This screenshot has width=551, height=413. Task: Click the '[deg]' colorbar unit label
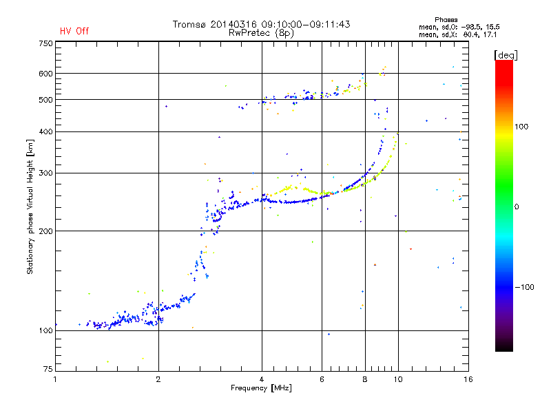(x=506, y=55)
